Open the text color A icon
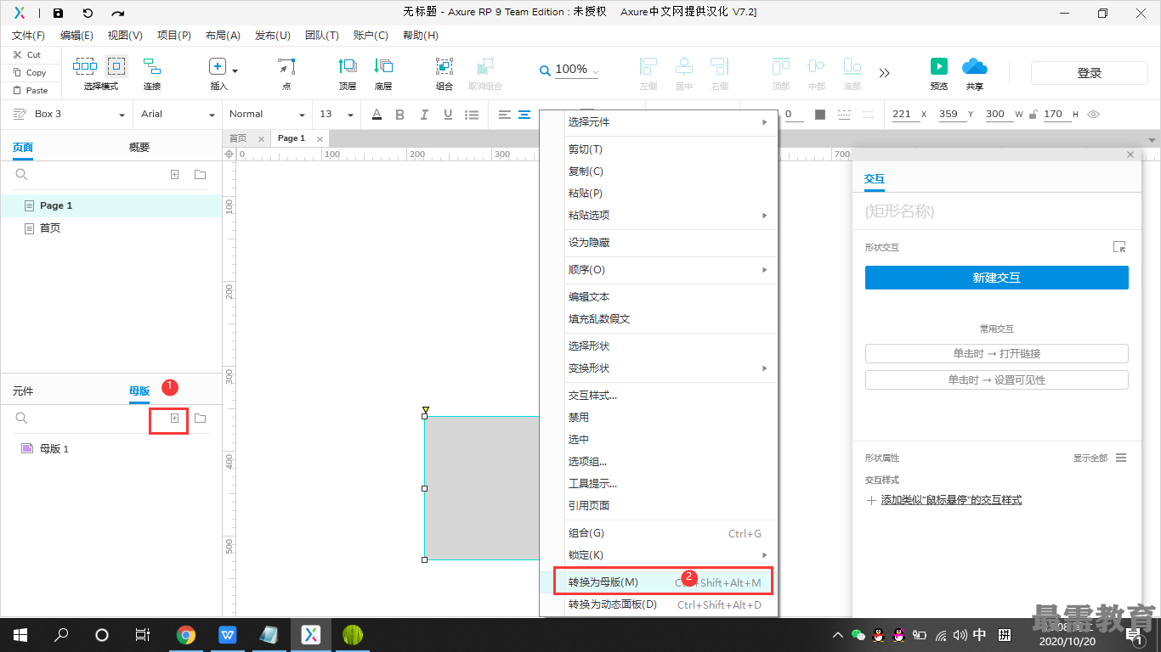1161x652 pixels. [377, 115]
